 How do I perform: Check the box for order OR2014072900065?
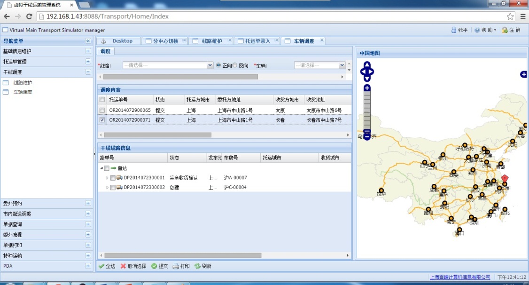(102, 110)
